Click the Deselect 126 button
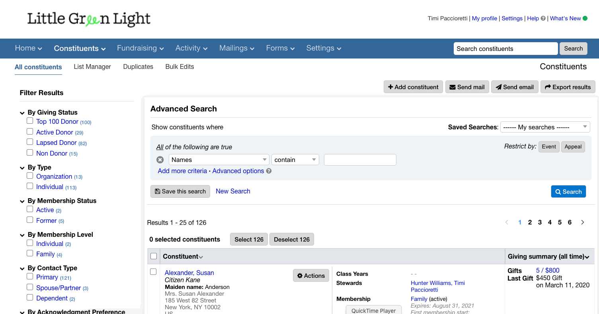 (x=292, y=239)
